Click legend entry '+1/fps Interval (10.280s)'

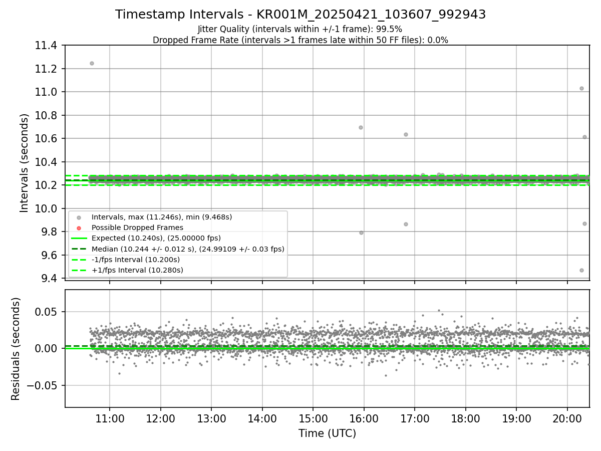[x=137, y=270]
